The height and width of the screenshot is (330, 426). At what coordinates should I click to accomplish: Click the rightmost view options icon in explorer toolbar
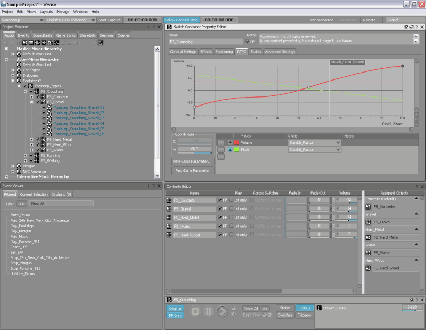click(101, 43)
